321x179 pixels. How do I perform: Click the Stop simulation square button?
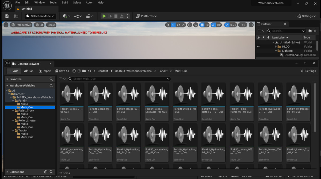pyautogui.click(x=116, y=16)
